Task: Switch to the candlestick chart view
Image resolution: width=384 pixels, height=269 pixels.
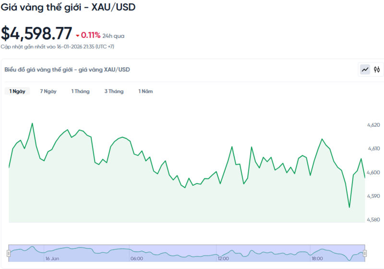Action: coord(377,70)
